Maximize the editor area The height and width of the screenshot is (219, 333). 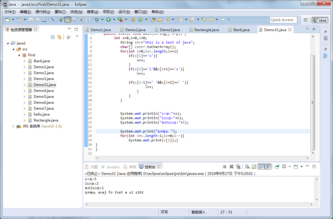tap(314, 29)
